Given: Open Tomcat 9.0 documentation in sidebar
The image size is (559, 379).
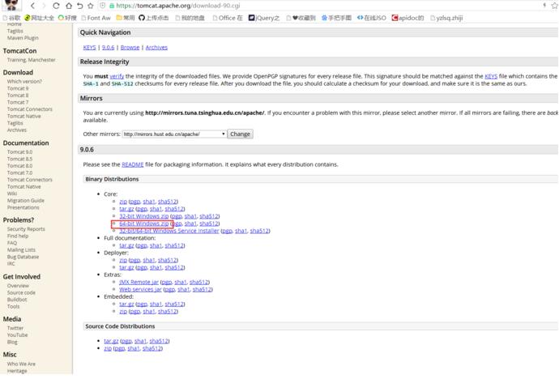Looking at the screenshot, I should click(x=19, y=152).
